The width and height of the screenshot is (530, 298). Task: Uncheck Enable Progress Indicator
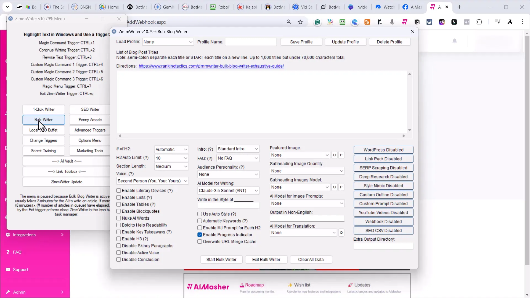200,235
